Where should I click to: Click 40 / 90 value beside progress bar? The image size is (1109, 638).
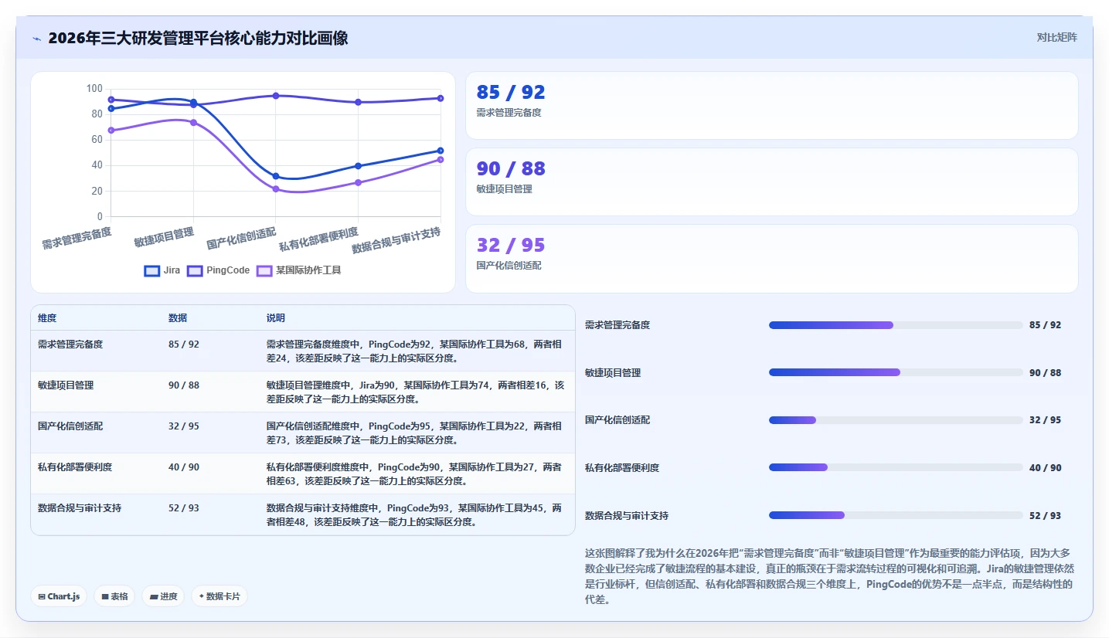[1045, 468]
